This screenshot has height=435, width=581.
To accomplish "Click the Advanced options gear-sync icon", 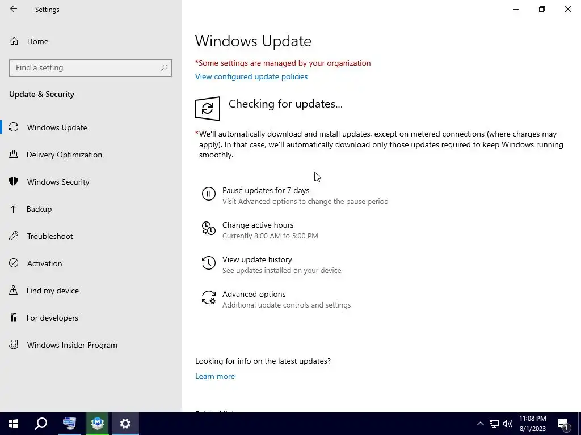I will [x=209, y=297].
